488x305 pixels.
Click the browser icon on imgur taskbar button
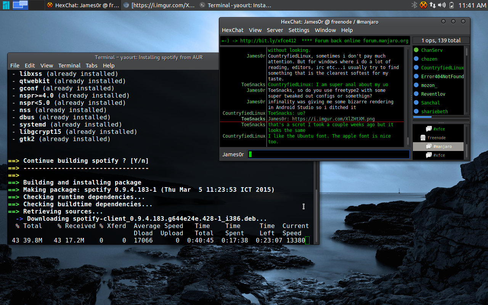(x=126, y=5)
